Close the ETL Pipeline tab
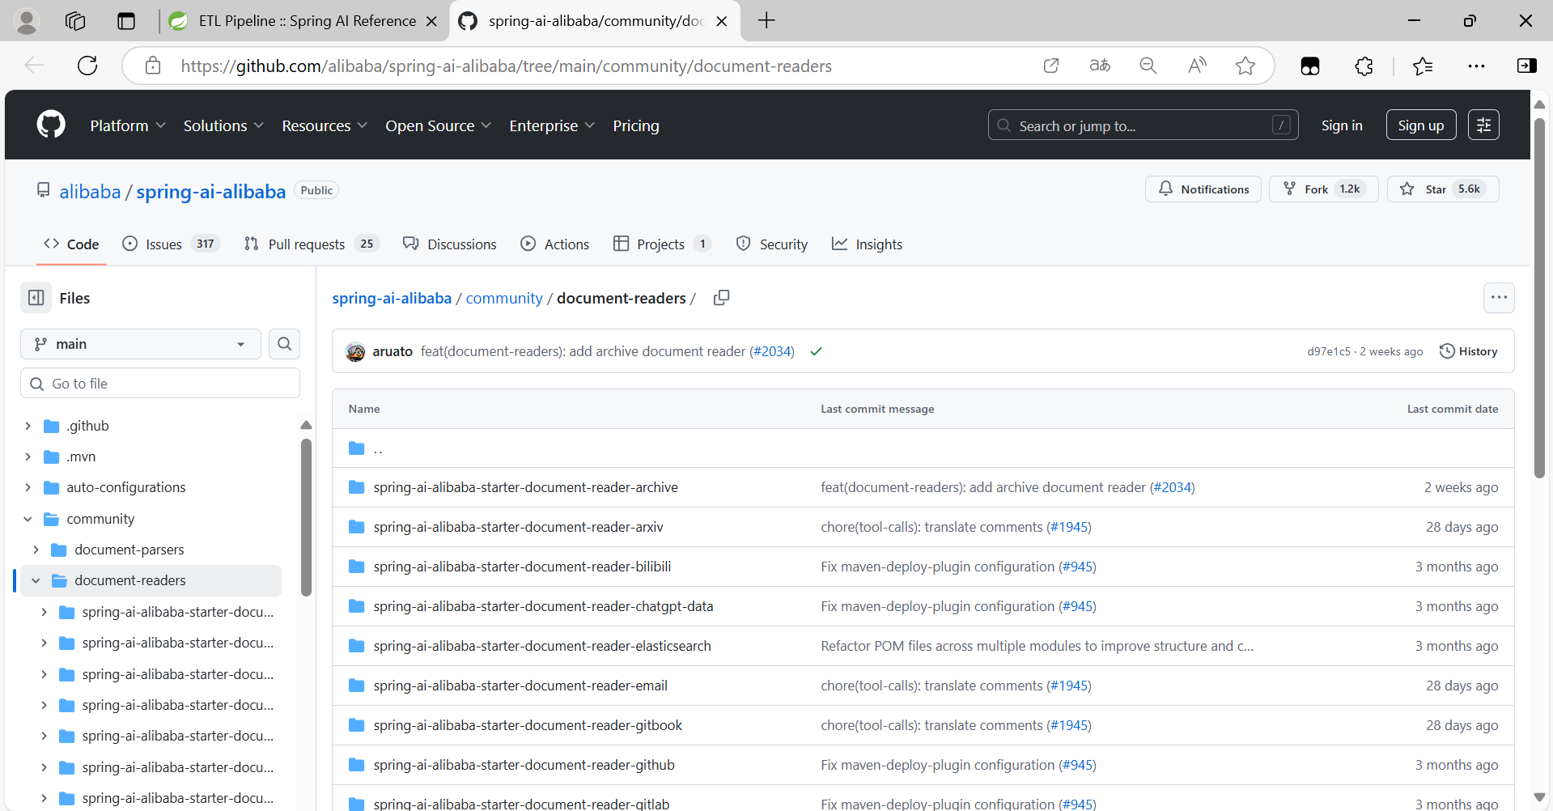This screenshot has width=1553, height=811. click(431, 21)
